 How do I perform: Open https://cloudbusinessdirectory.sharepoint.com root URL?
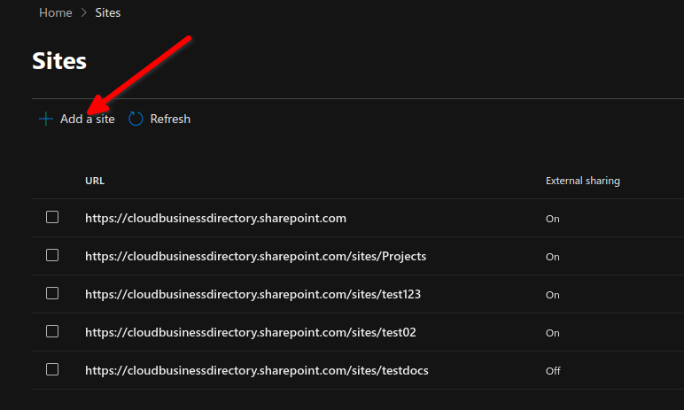tap(215, 218)
